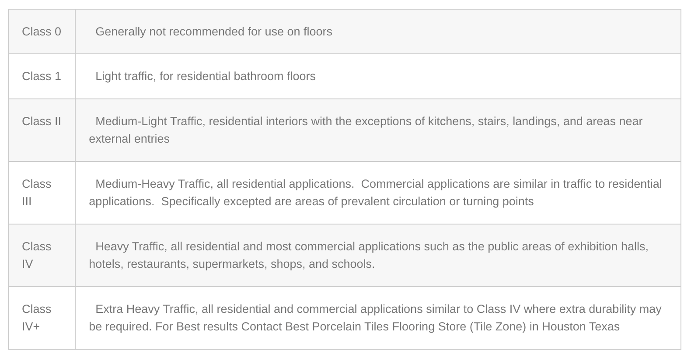The image size is (691, 358).
Task: Click the words 'external entries'
Action: coord(129,139)
